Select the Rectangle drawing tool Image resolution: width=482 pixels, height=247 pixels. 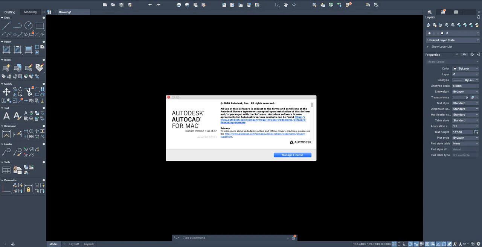pos(40,26)
